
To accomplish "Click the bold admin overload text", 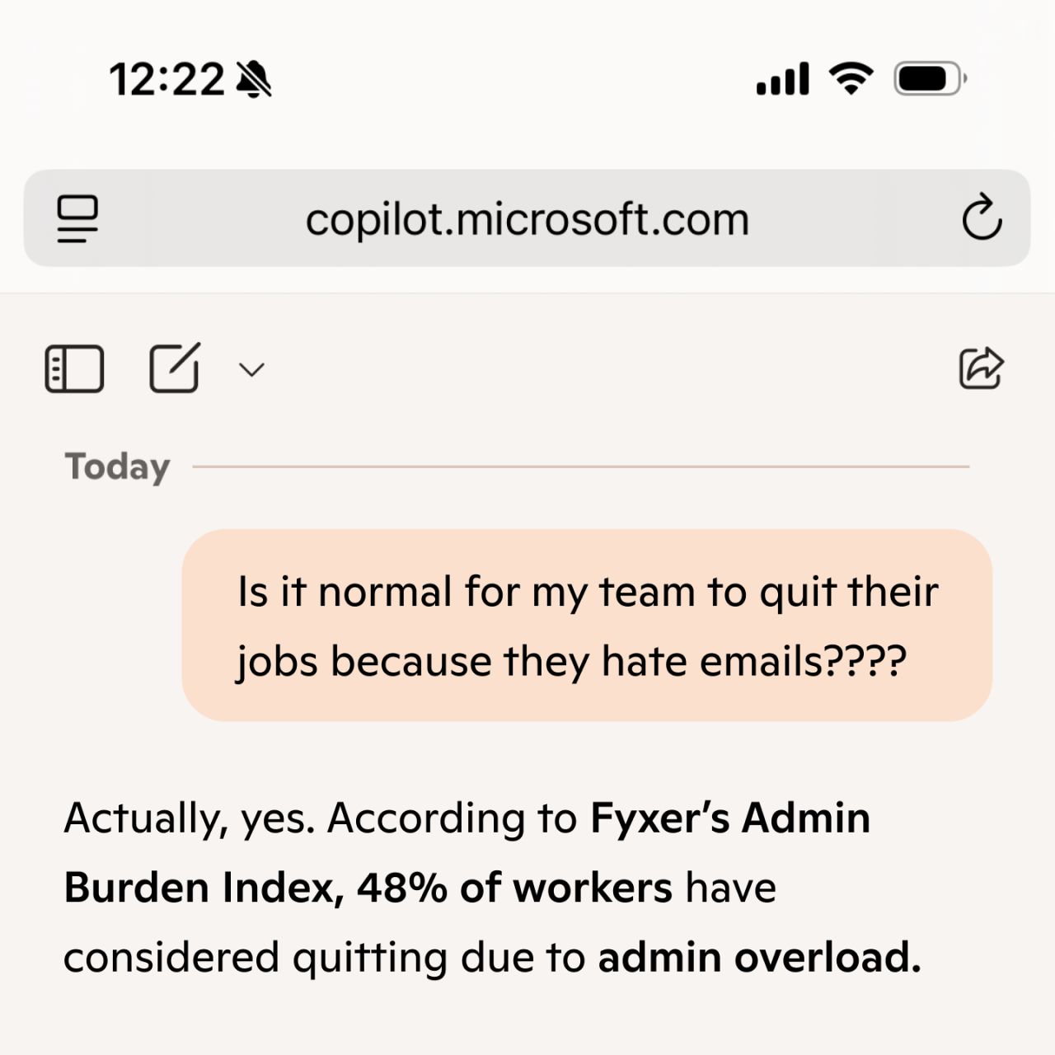I will pos(759,958).
